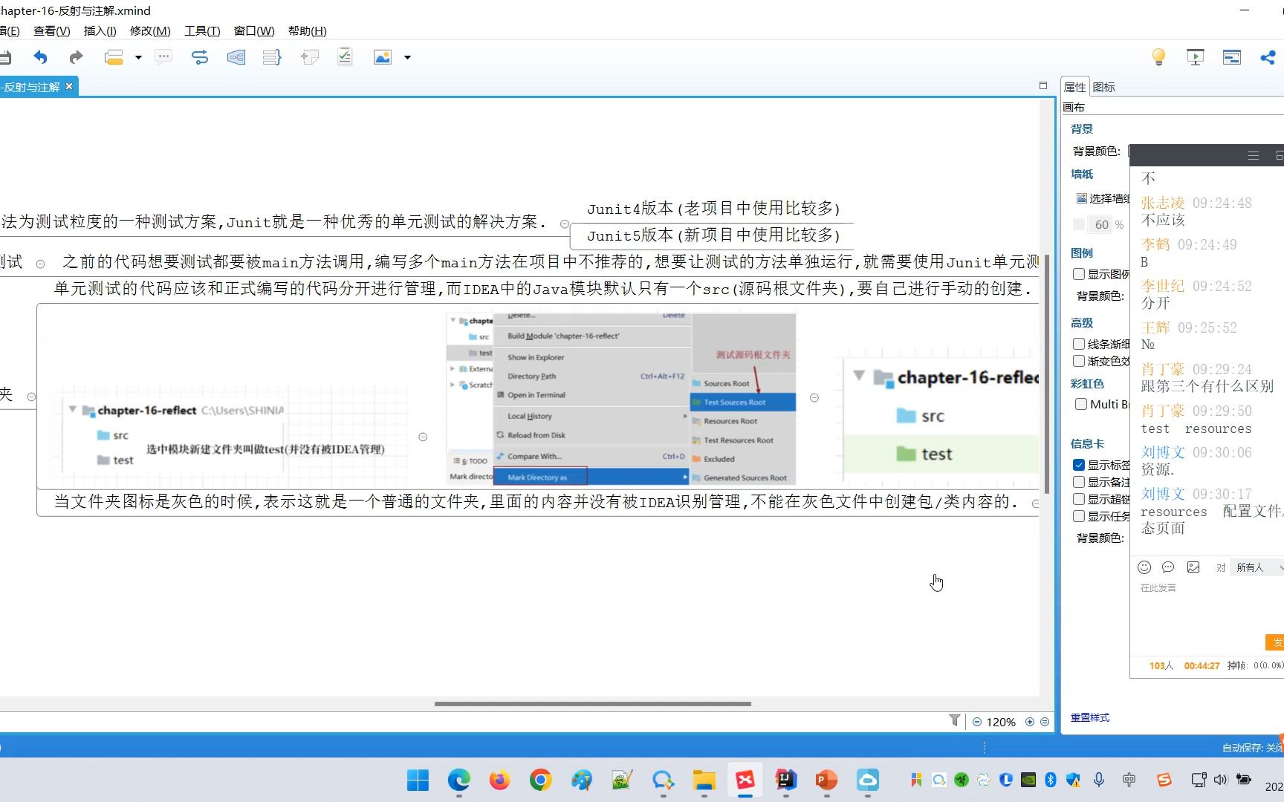Collapse node after the Mark Directory image
Image resolution: width=1284 pixels, height=802 pixels.
(x=814, y=398)
